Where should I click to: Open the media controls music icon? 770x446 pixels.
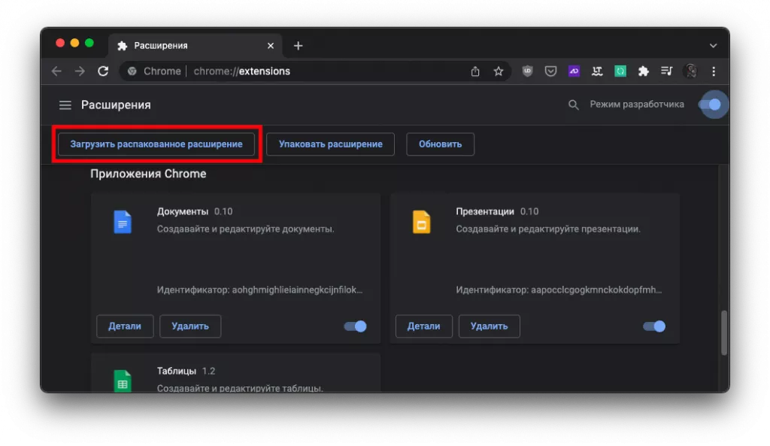click(x=666, y=71)
